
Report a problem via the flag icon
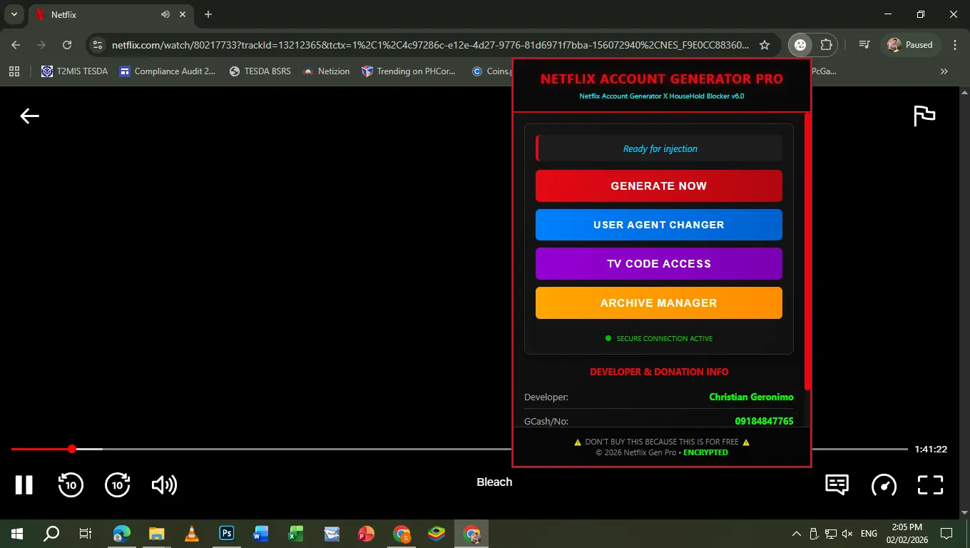(x=924, y=116)
